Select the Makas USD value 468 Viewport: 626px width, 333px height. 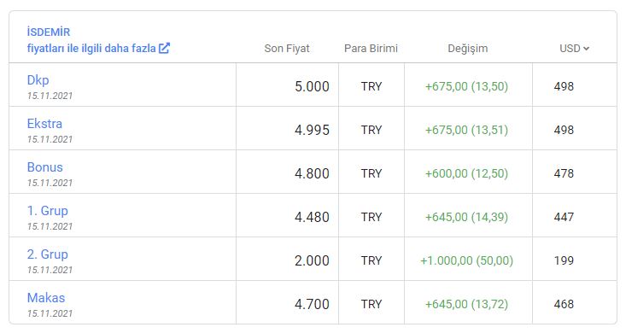coord(564,304)
